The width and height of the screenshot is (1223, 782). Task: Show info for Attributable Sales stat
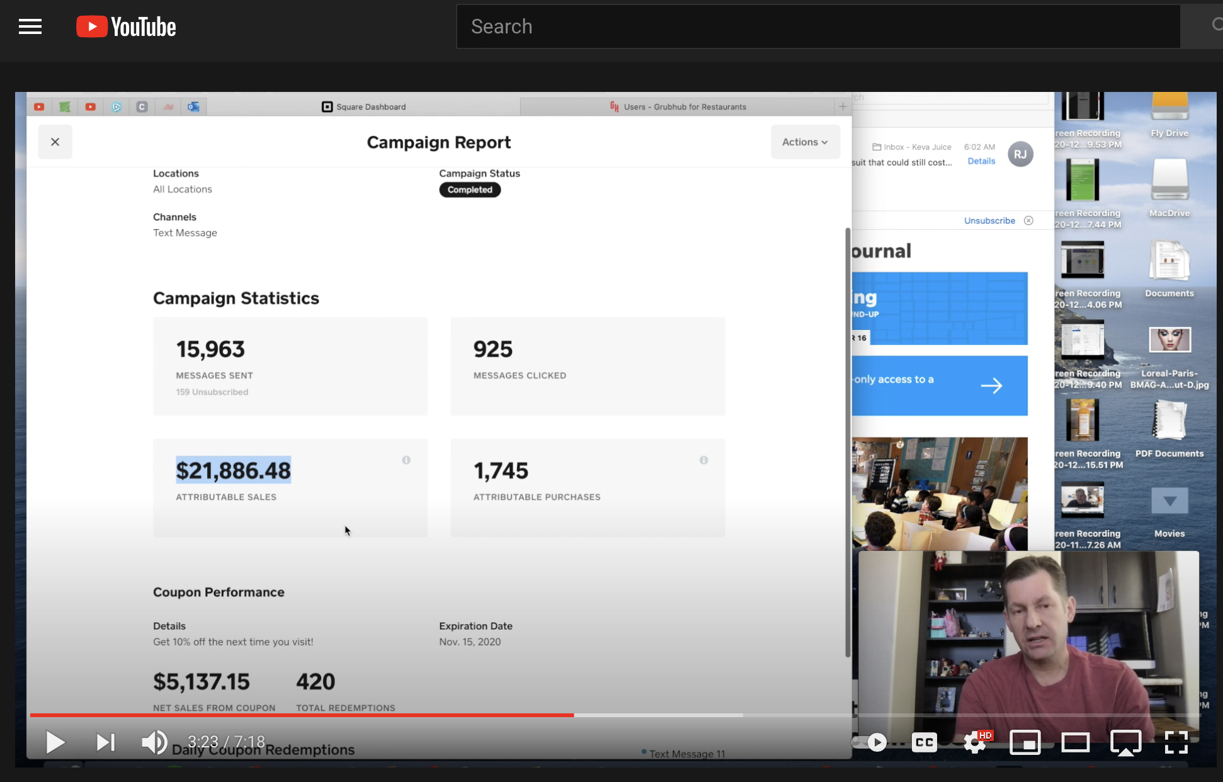click(406, 460)
